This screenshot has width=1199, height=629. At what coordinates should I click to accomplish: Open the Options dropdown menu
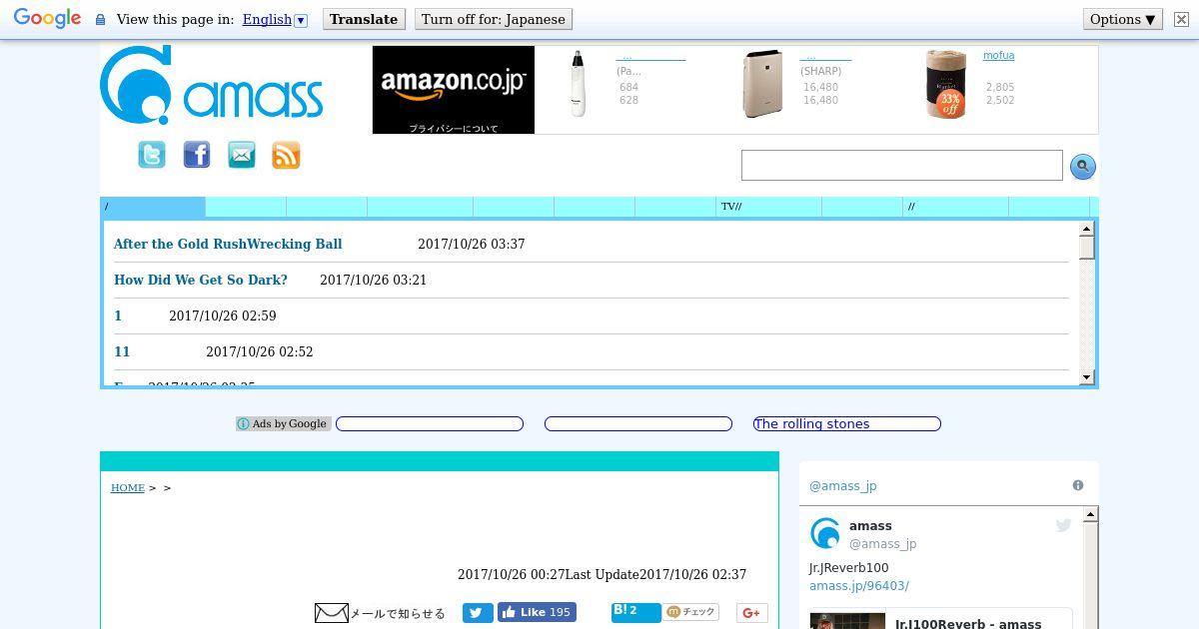click(1123, 19)
